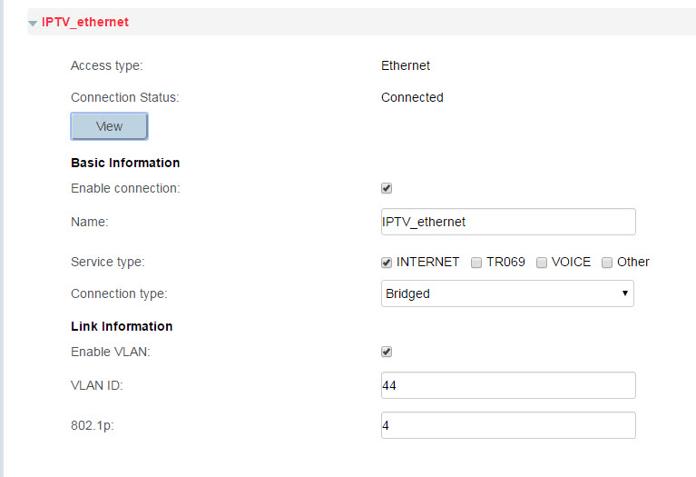This screenshot has width=696, height=477.
Task: Focus the VLAN ID input field
Action: point(508,385)
